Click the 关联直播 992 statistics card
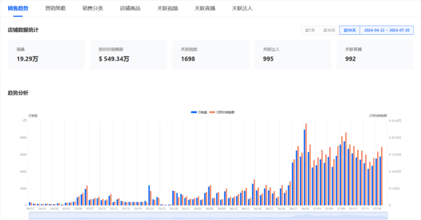 click(x=375, y=55)
